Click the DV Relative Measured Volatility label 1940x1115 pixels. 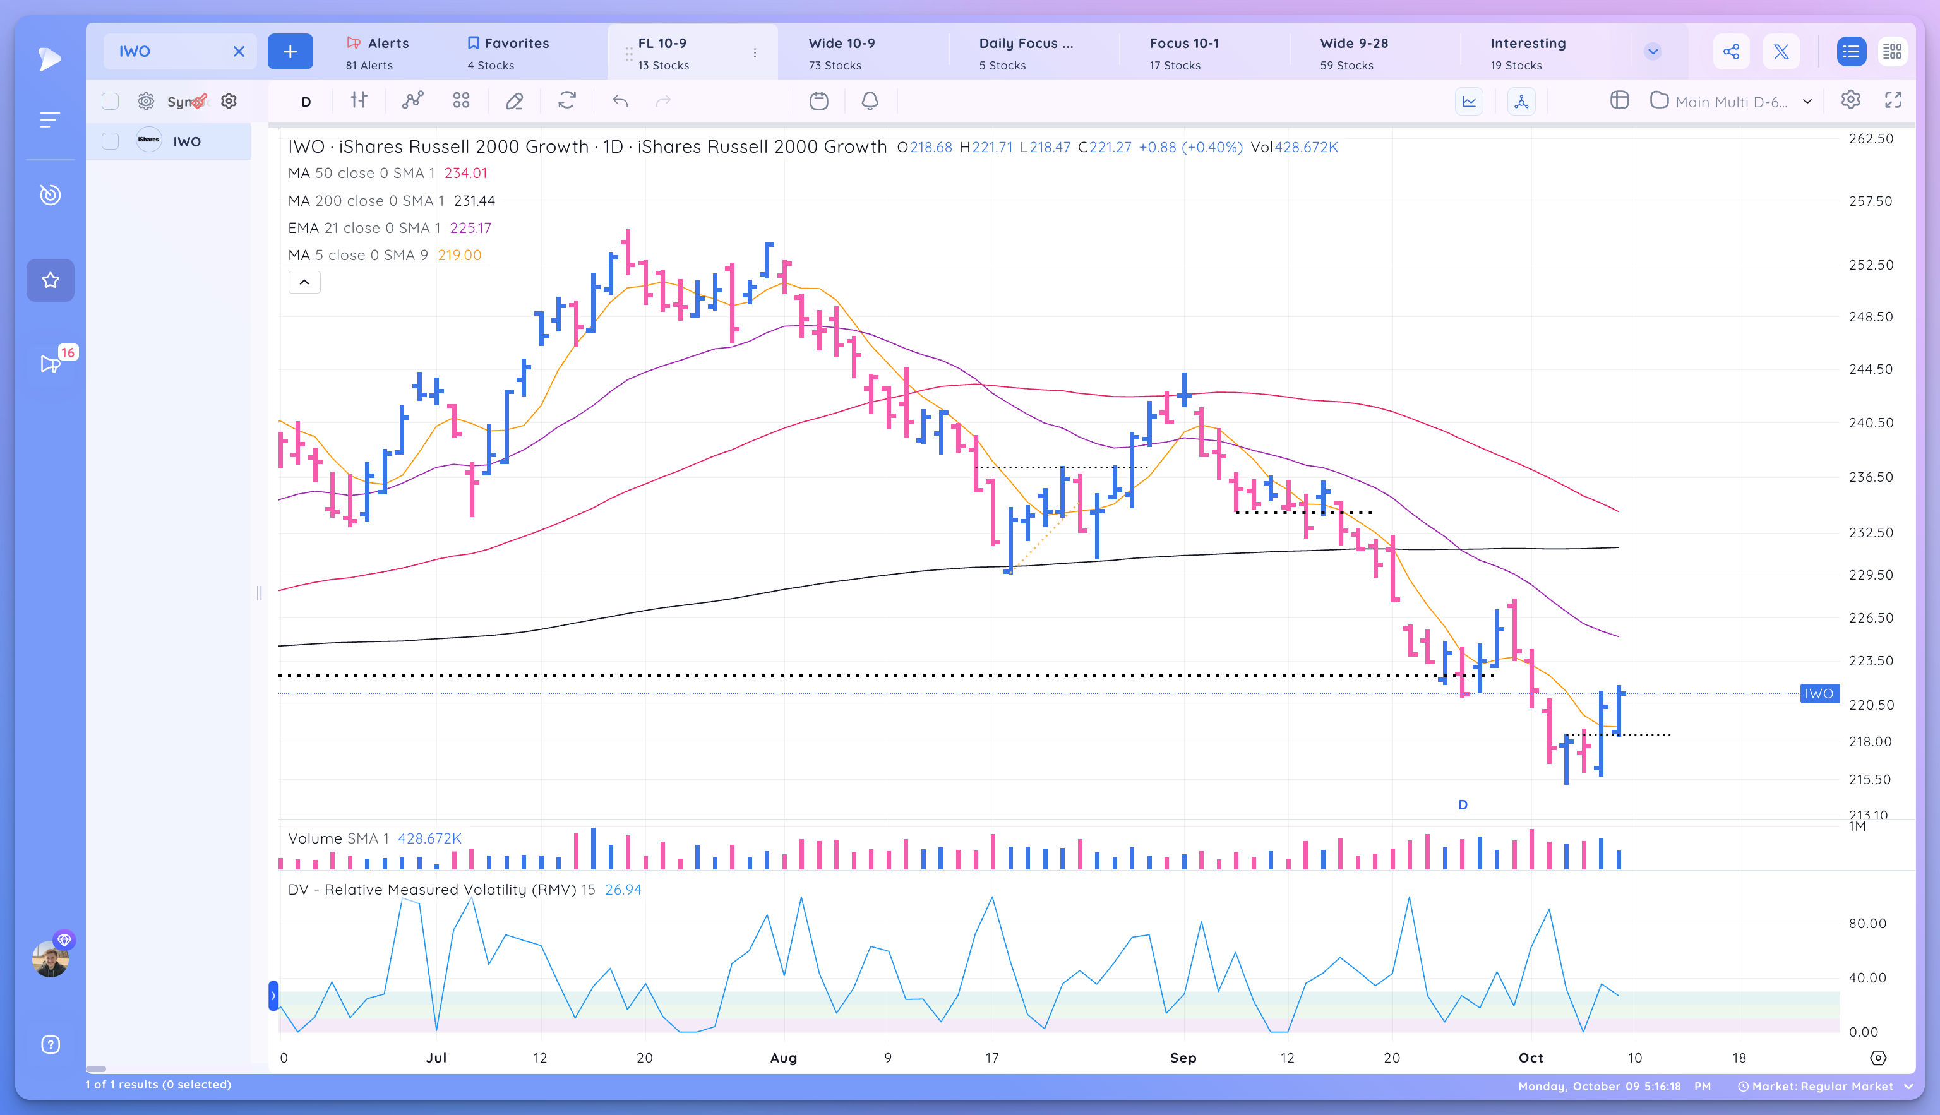coord(464,890)
